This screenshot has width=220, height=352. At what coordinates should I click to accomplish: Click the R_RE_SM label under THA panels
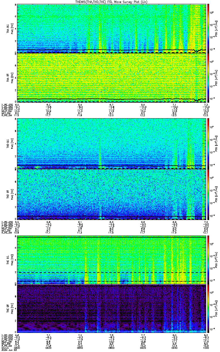[x=6, y=115]
